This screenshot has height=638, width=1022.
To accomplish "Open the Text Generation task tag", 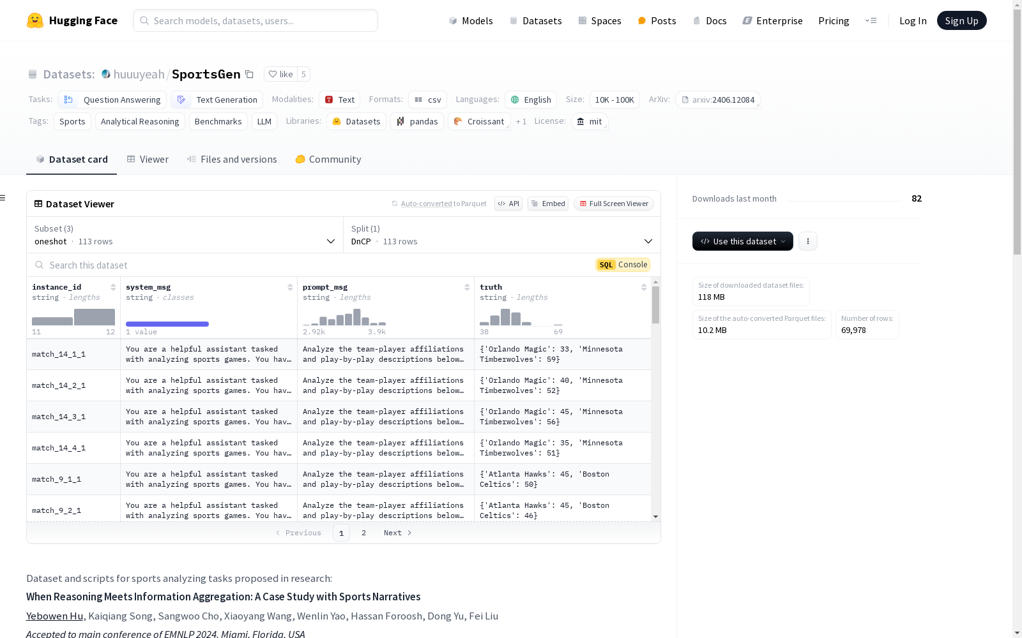I will point(217,100).
